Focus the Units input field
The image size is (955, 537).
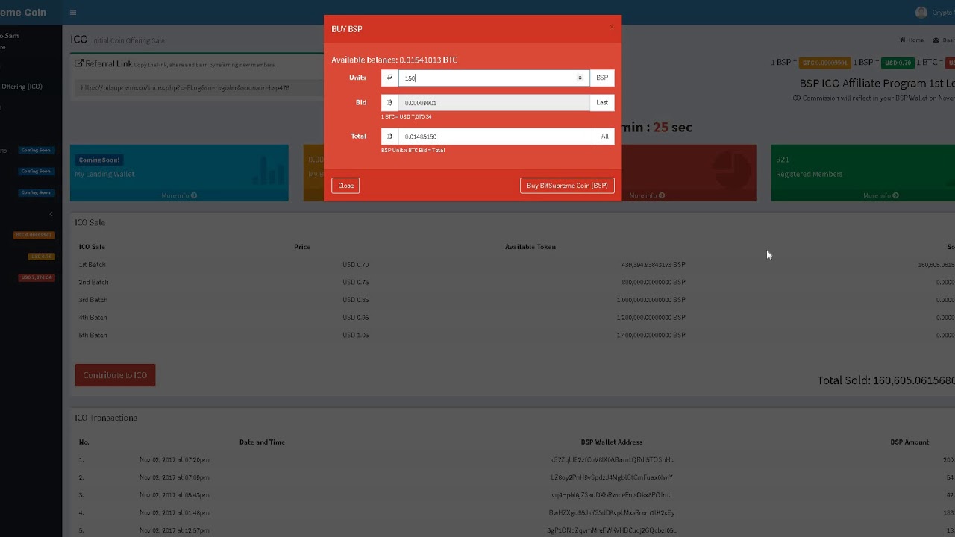(x=494, y=78)
